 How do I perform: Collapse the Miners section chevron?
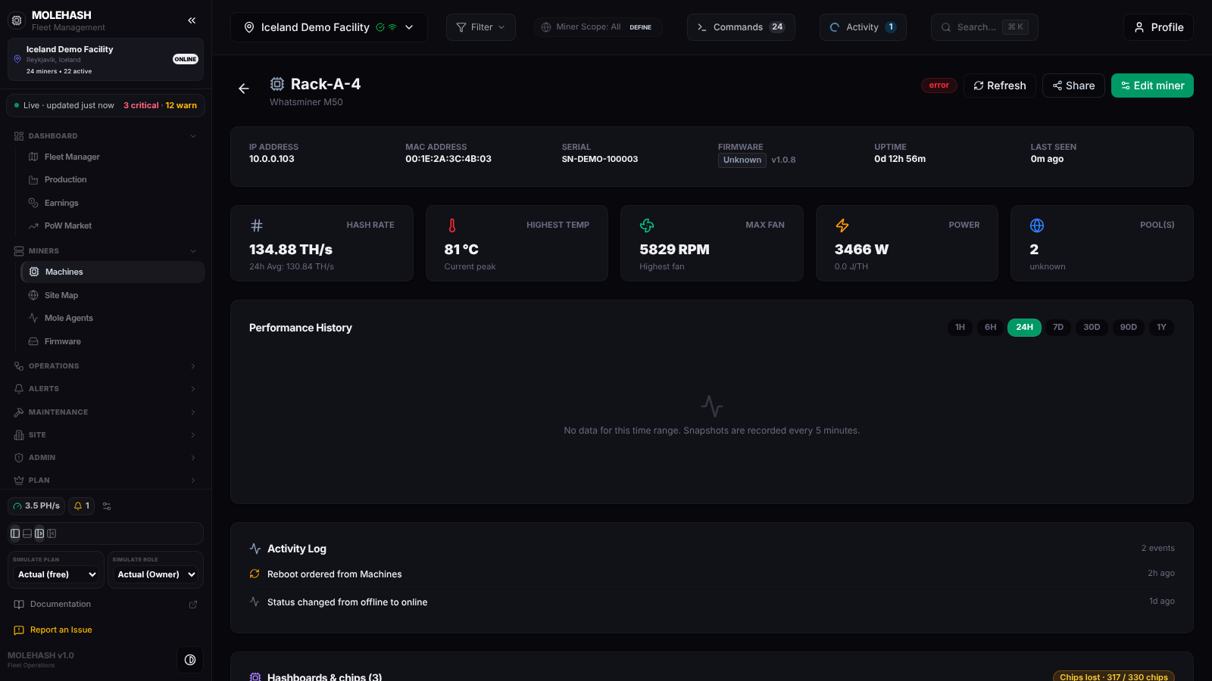click(x=193, y=251)
